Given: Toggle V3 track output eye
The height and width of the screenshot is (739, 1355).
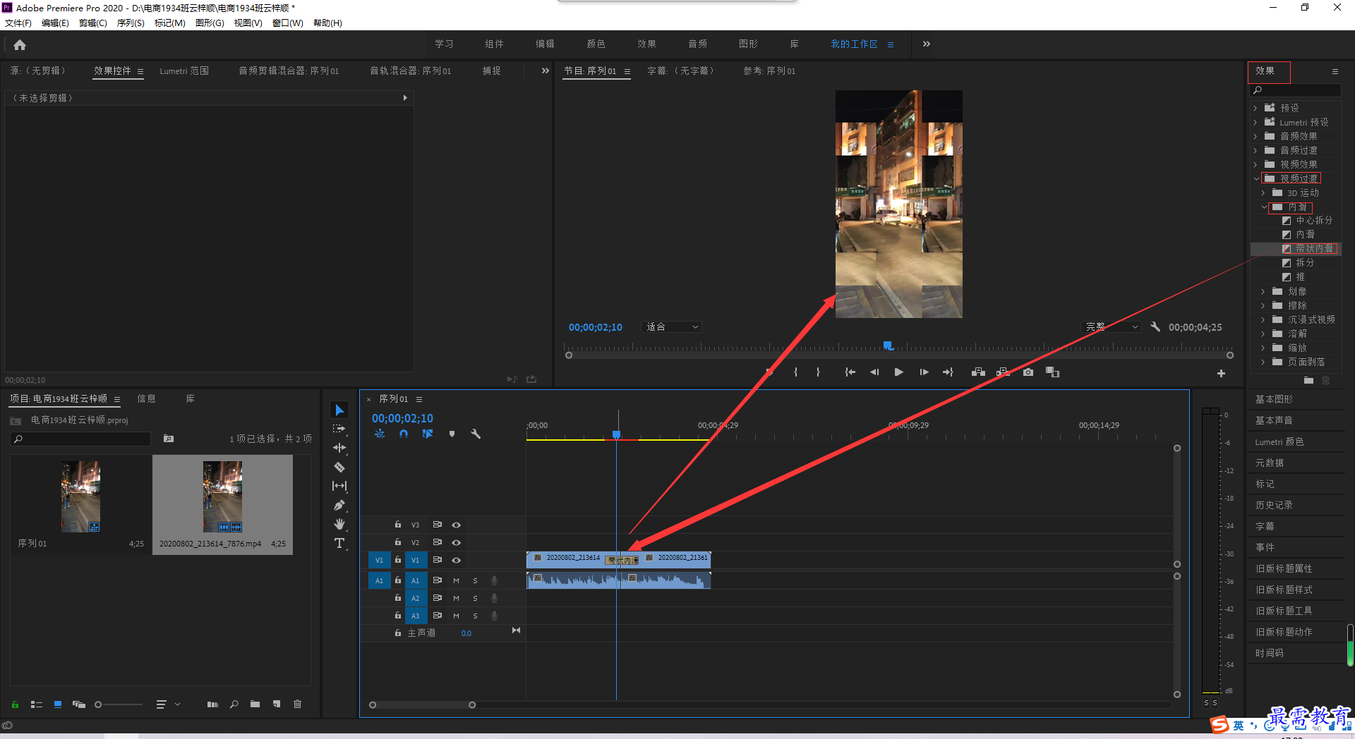Looking at the screenshot, I should (457, 525).
